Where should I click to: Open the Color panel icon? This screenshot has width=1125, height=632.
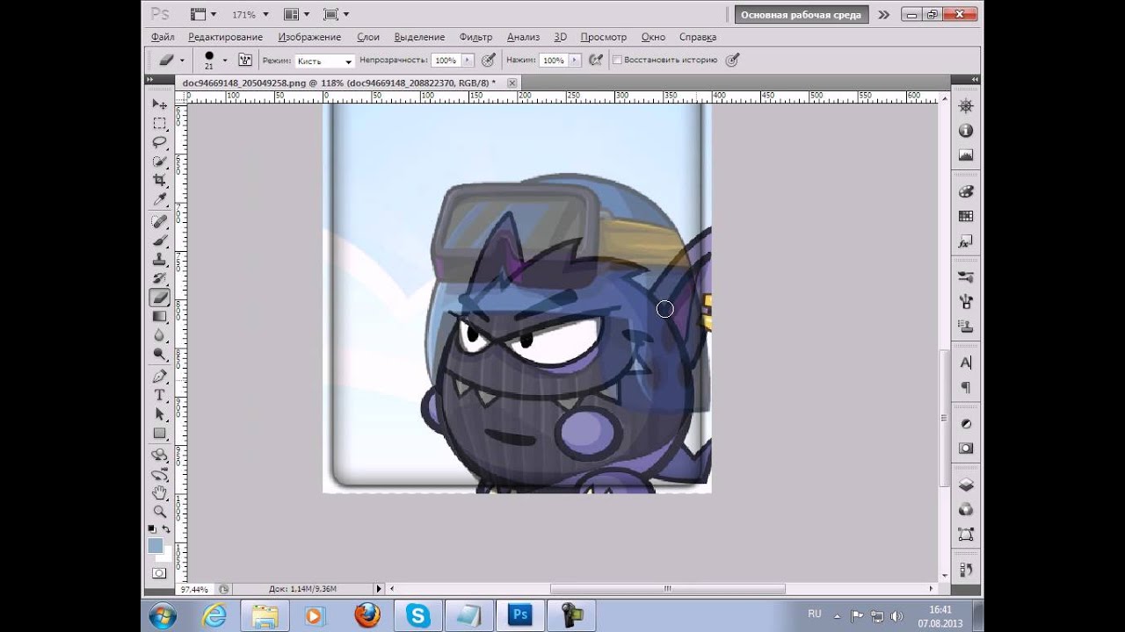click(966, 191)
